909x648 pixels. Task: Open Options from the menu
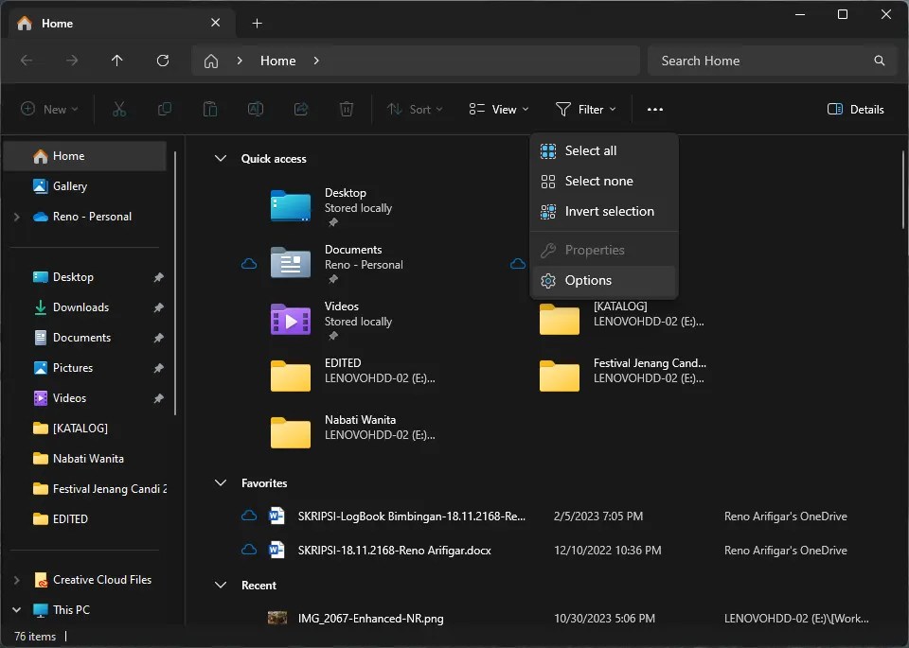tap(586, 280)
